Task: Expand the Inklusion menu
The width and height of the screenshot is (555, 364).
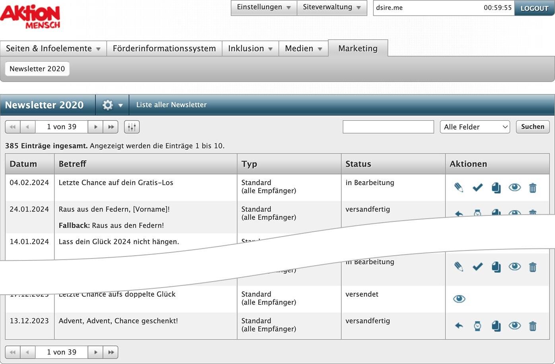Action: pyautogui.click(x=250, y=49)
